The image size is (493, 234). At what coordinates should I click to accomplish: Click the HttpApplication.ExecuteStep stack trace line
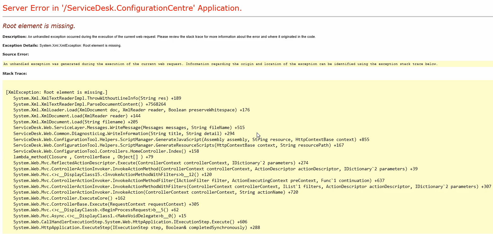coord(137,227)
